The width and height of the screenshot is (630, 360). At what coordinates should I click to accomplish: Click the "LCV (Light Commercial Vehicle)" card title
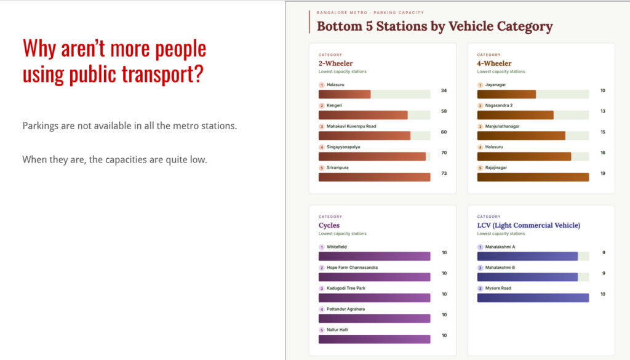click(x=528, y=225)
